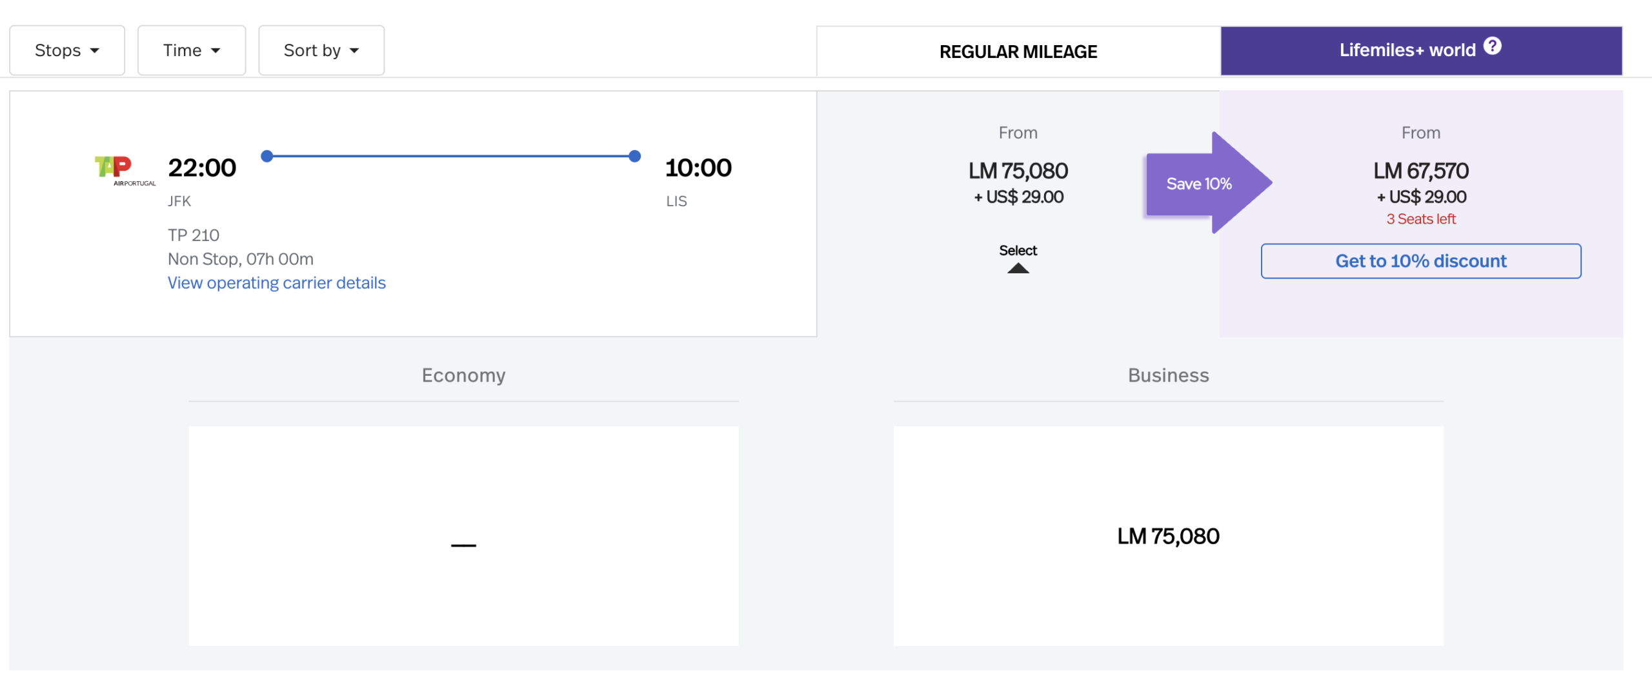Click the regular price LM 75,080 + US$ 29.00
The image size is (1652, 682).
(1018, 183)
